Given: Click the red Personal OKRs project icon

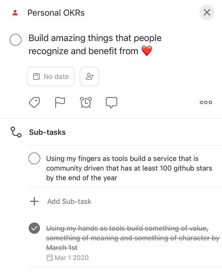Looking at the screenshot, I should pos(15,13).
